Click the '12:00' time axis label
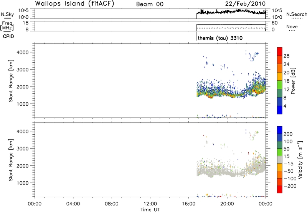Screen dimensions: 307x212 click(x=150, y=204)
